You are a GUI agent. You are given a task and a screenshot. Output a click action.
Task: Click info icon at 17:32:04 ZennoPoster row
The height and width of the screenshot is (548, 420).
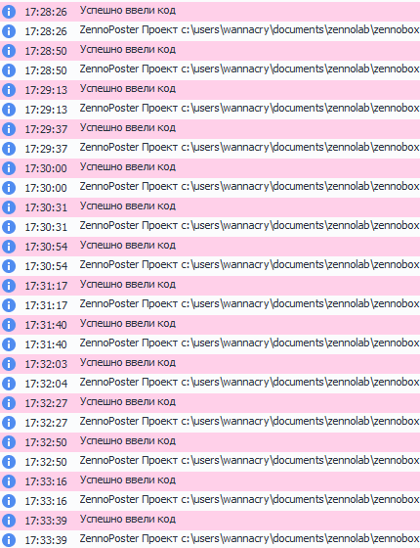tap(9, 384)
